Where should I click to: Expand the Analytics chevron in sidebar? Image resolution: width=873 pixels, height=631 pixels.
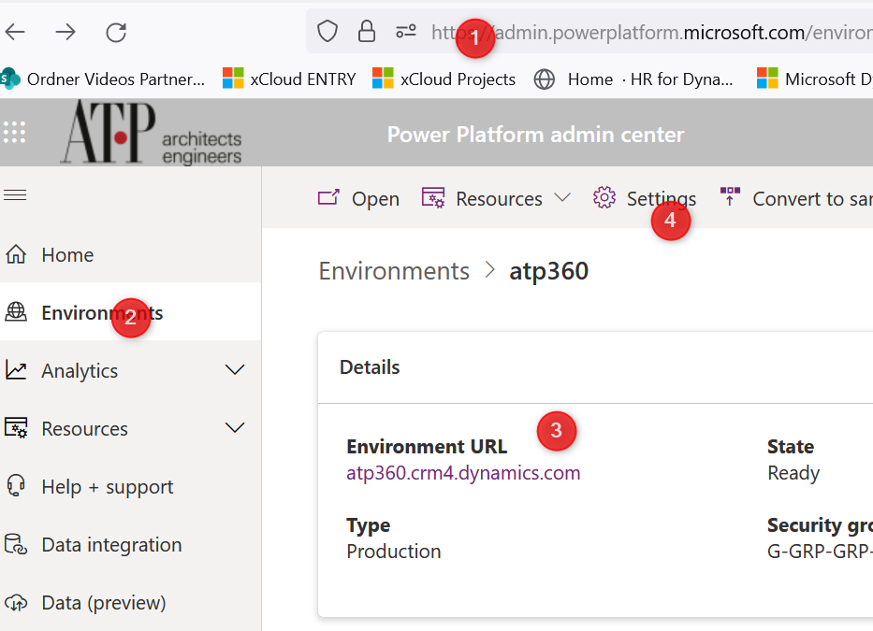[x=235, y=369]
